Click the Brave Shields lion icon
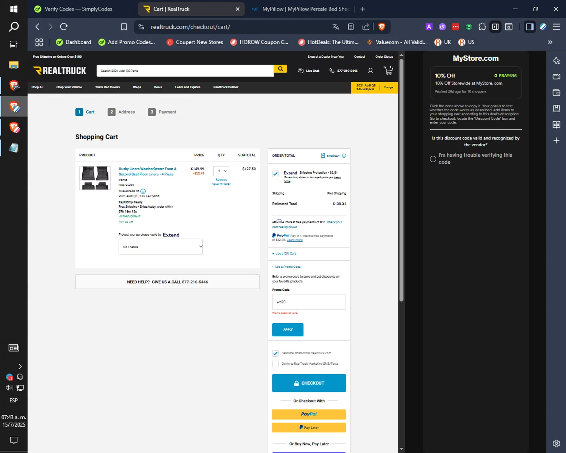This screenshot has height=453, width=566. click(381, 27)
